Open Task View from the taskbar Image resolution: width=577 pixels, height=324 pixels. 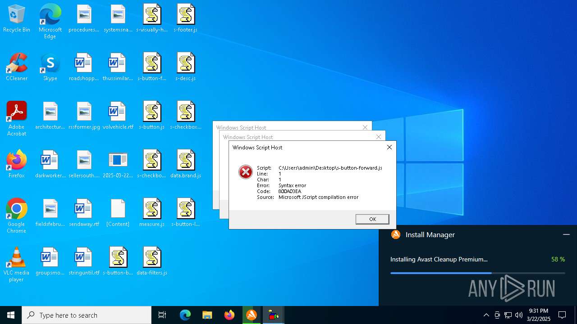click(x=162, y=315)
